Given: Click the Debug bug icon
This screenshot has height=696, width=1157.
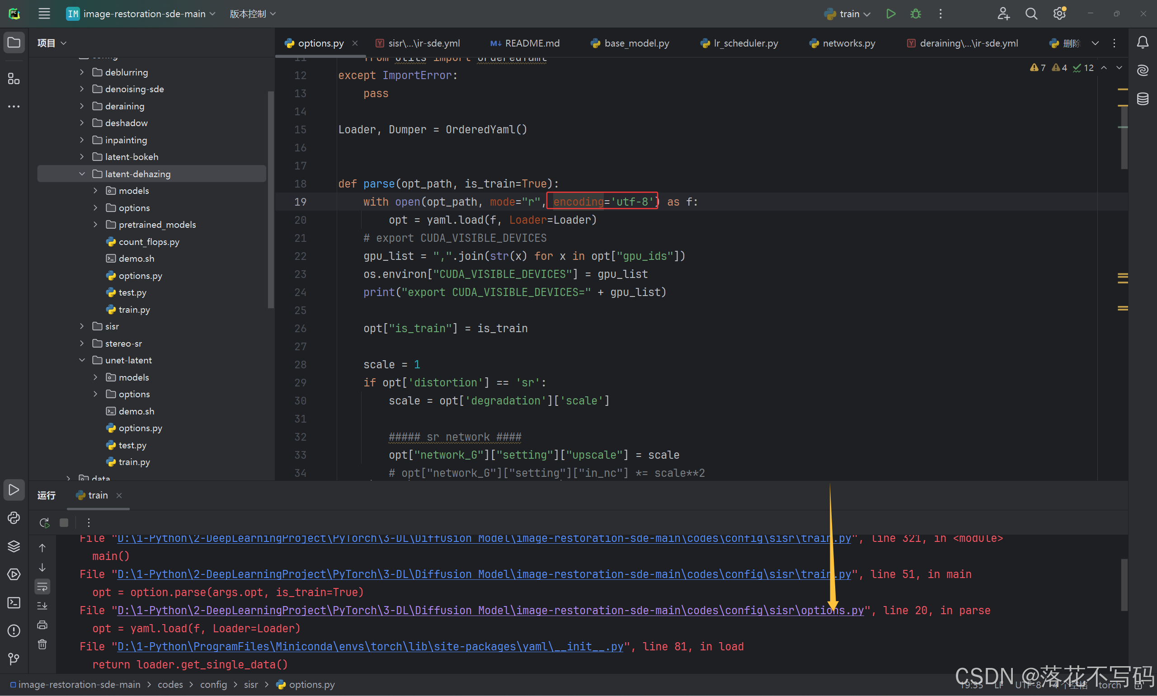Looking at the screenshot, I should coord(915,14).
